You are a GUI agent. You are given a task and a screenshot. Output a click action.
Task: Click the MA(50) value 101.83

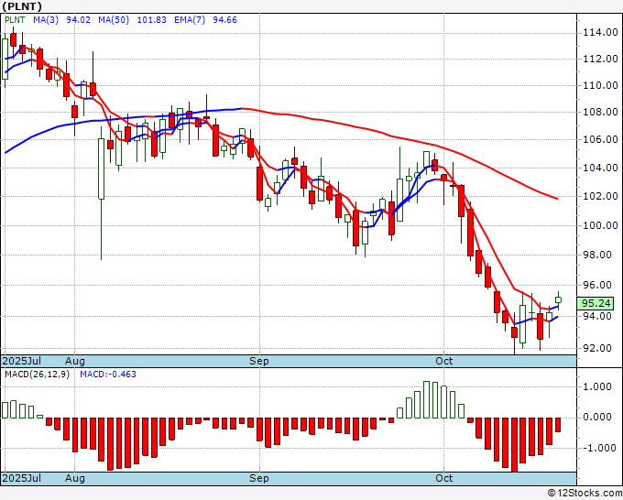(x=152, y=20)
